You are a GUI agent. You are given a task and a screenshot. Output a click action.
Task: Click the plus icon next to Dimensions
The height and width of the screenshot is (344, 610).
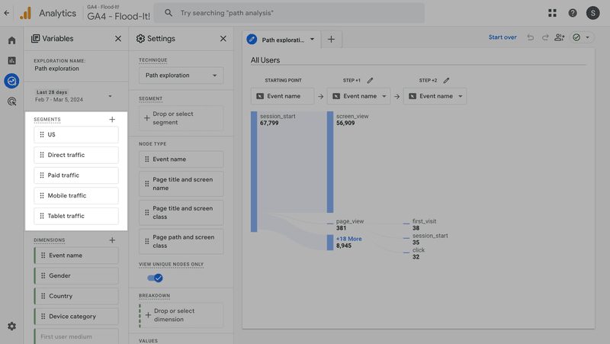click(112, 240)
